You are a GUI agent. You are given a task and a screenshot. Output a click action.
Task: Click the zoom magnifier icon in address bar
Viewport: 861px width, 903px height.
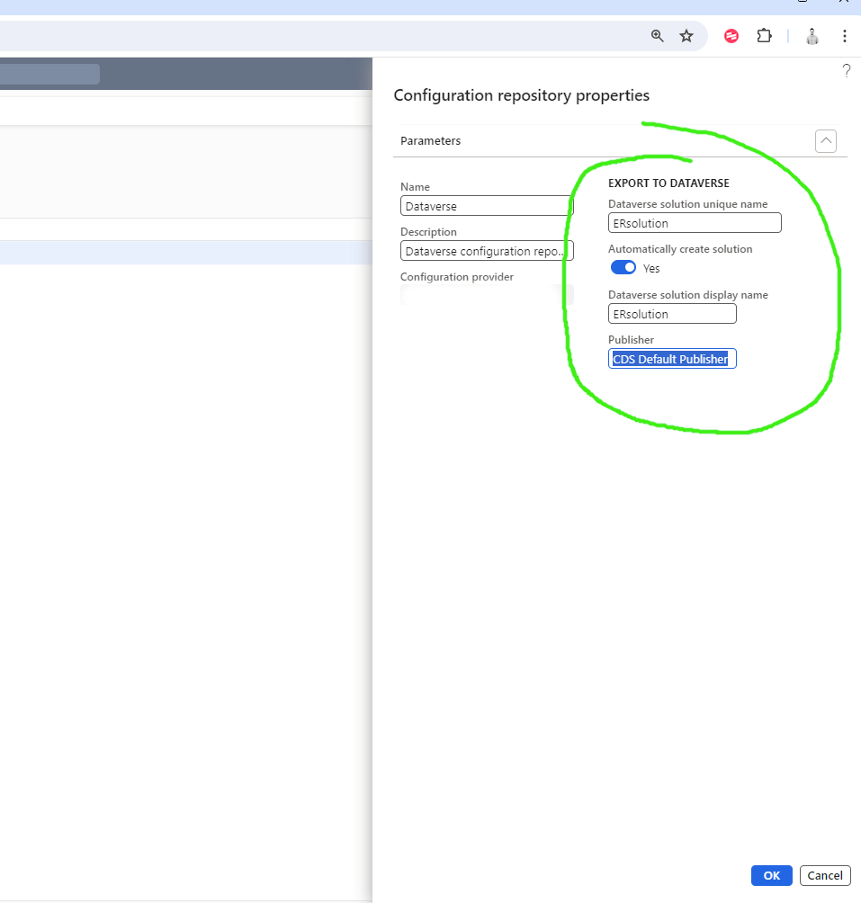tap(658, 36)
